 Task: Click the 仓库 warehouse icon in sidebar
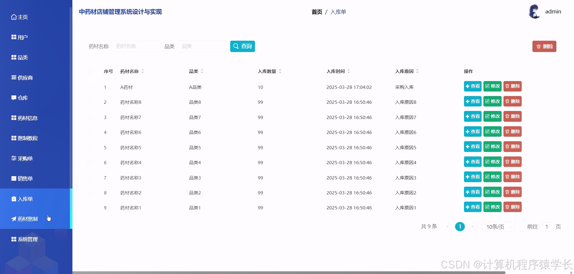click(x=13, y=98)
